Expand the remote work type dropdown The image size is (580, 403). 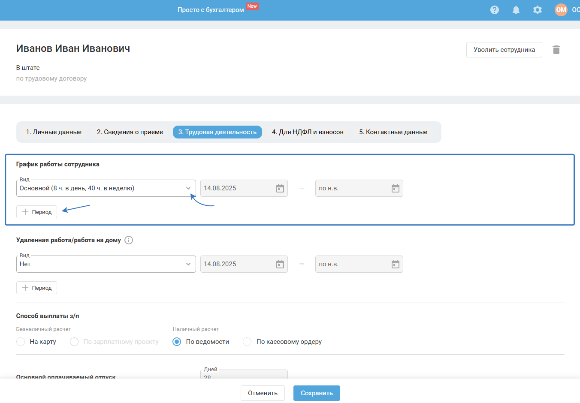pos(188,264)
